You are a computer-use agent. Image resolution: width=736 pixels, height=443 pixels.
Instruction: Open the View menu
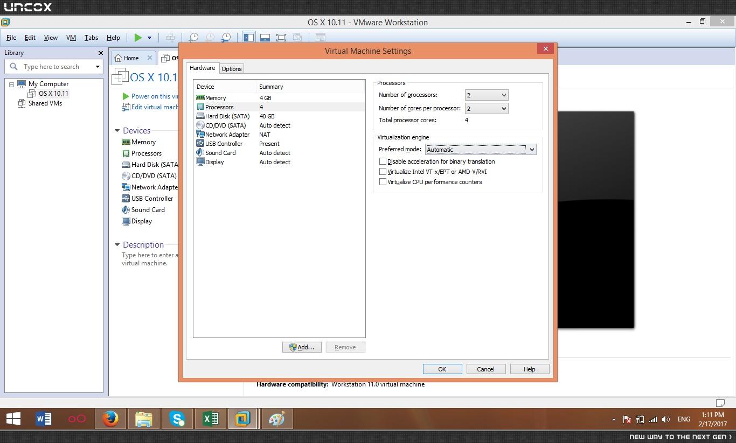pos(51,38)
